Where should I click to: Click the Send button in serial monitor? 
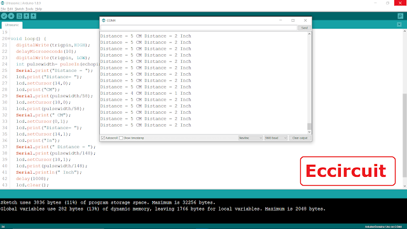(x=304, y=28)
